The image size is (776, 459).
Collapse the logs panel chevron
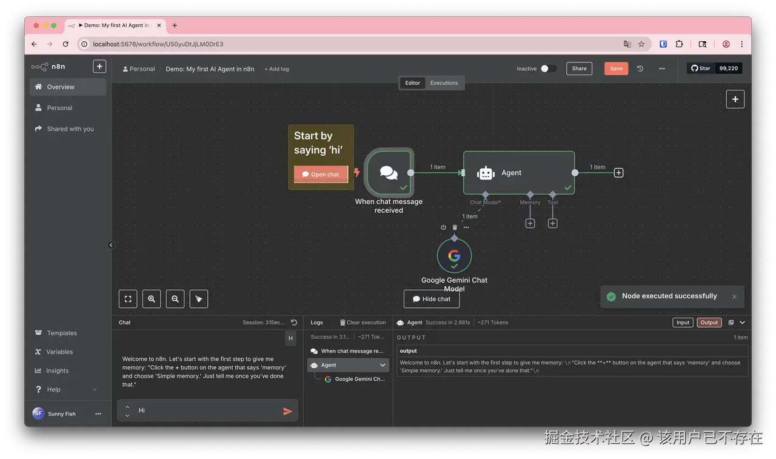(x=742, y=323)
